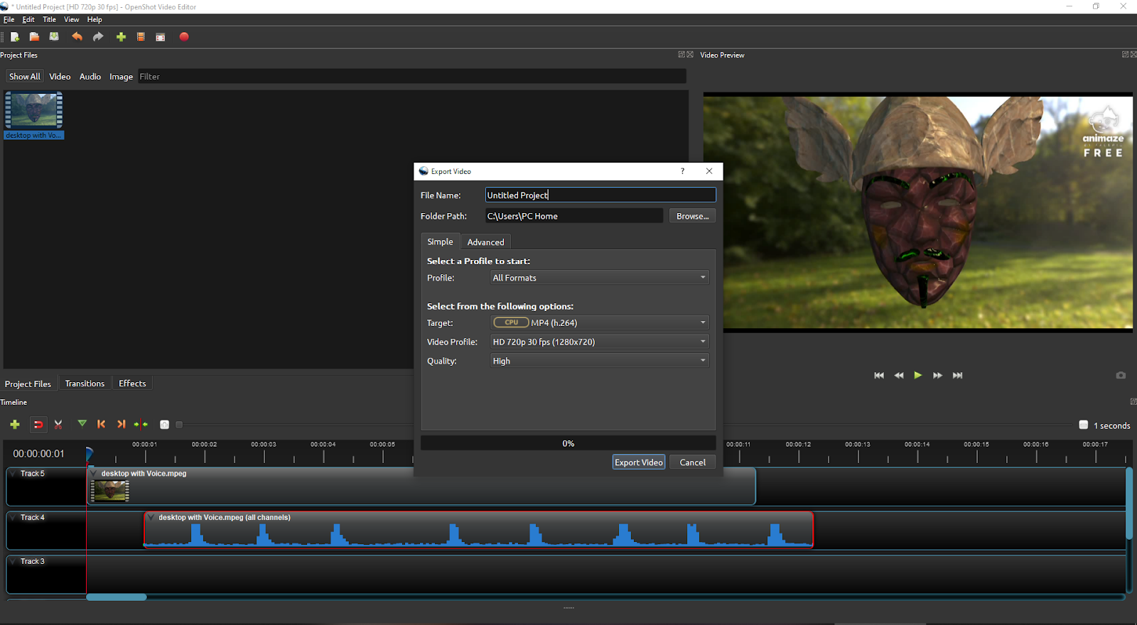Float the Project Files panel icon
Screen dimensions: 1137x625
pyautogui.click(x=681, y=55)
